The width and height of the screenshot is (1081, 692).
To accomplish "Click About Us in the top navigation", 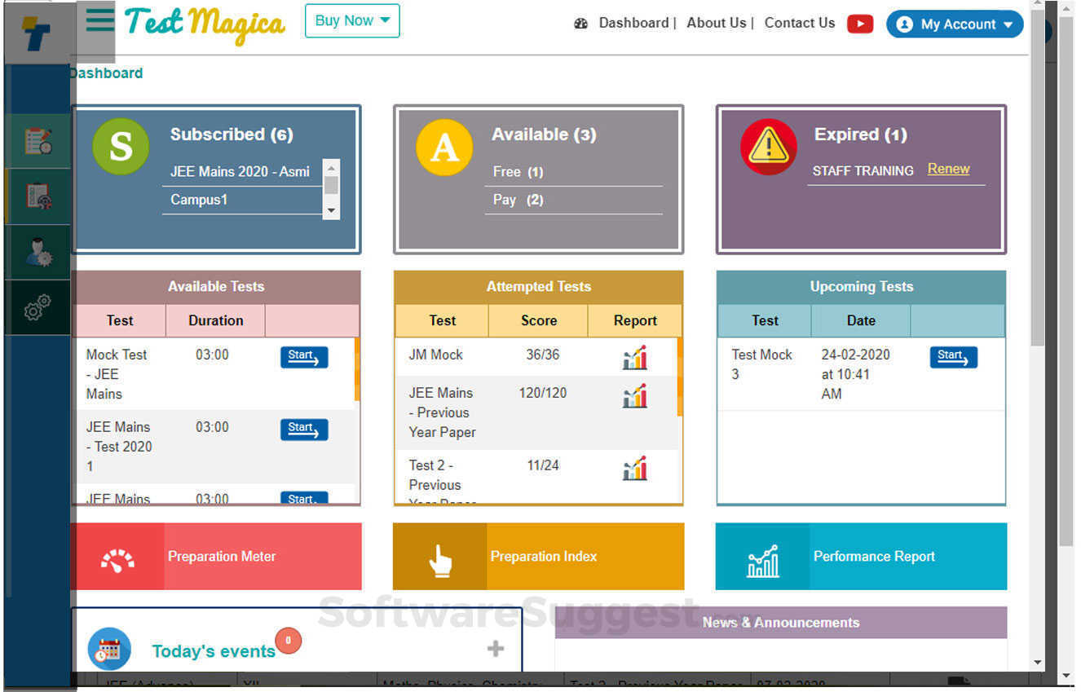I will click(x=715, y=23).
